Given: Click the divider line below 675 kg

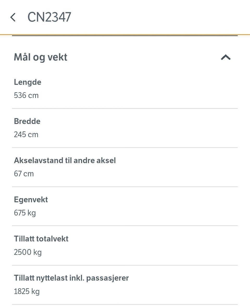Looking at the screenshot, I should (x=125, y=226).
